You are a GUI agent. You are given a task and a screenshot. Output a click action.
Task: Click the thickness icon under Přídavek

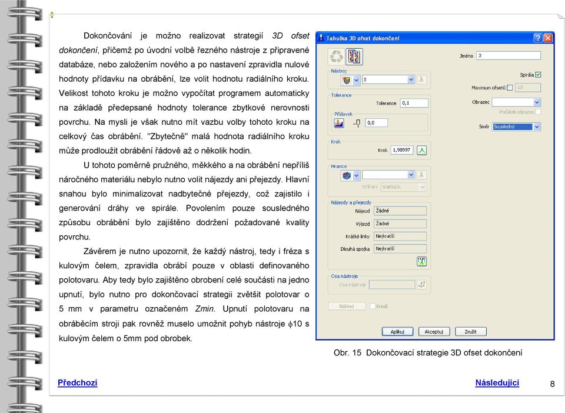point(339,123)
